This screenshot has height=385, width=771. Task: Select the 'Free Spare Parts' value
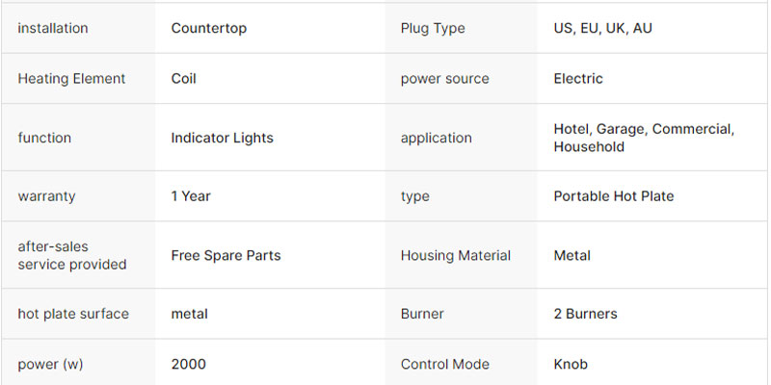226,255
